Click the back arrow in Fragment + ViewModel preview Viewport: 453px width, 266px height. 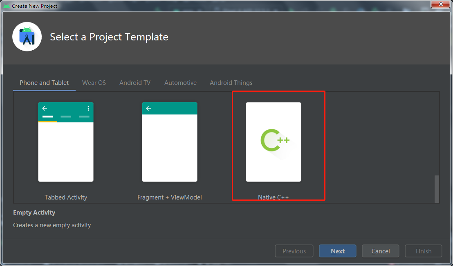pyautogui.click(x=148, y=109)
